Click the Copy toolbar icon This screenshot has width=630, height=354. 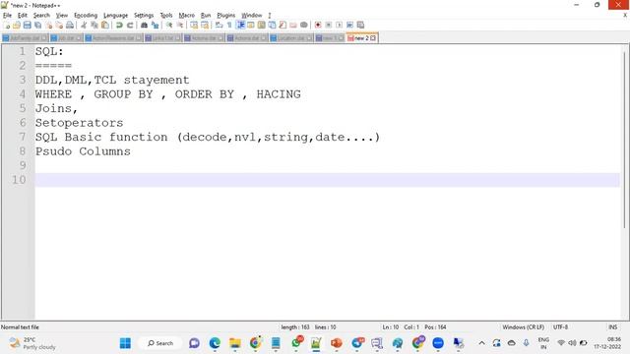(x=94, y=26)
